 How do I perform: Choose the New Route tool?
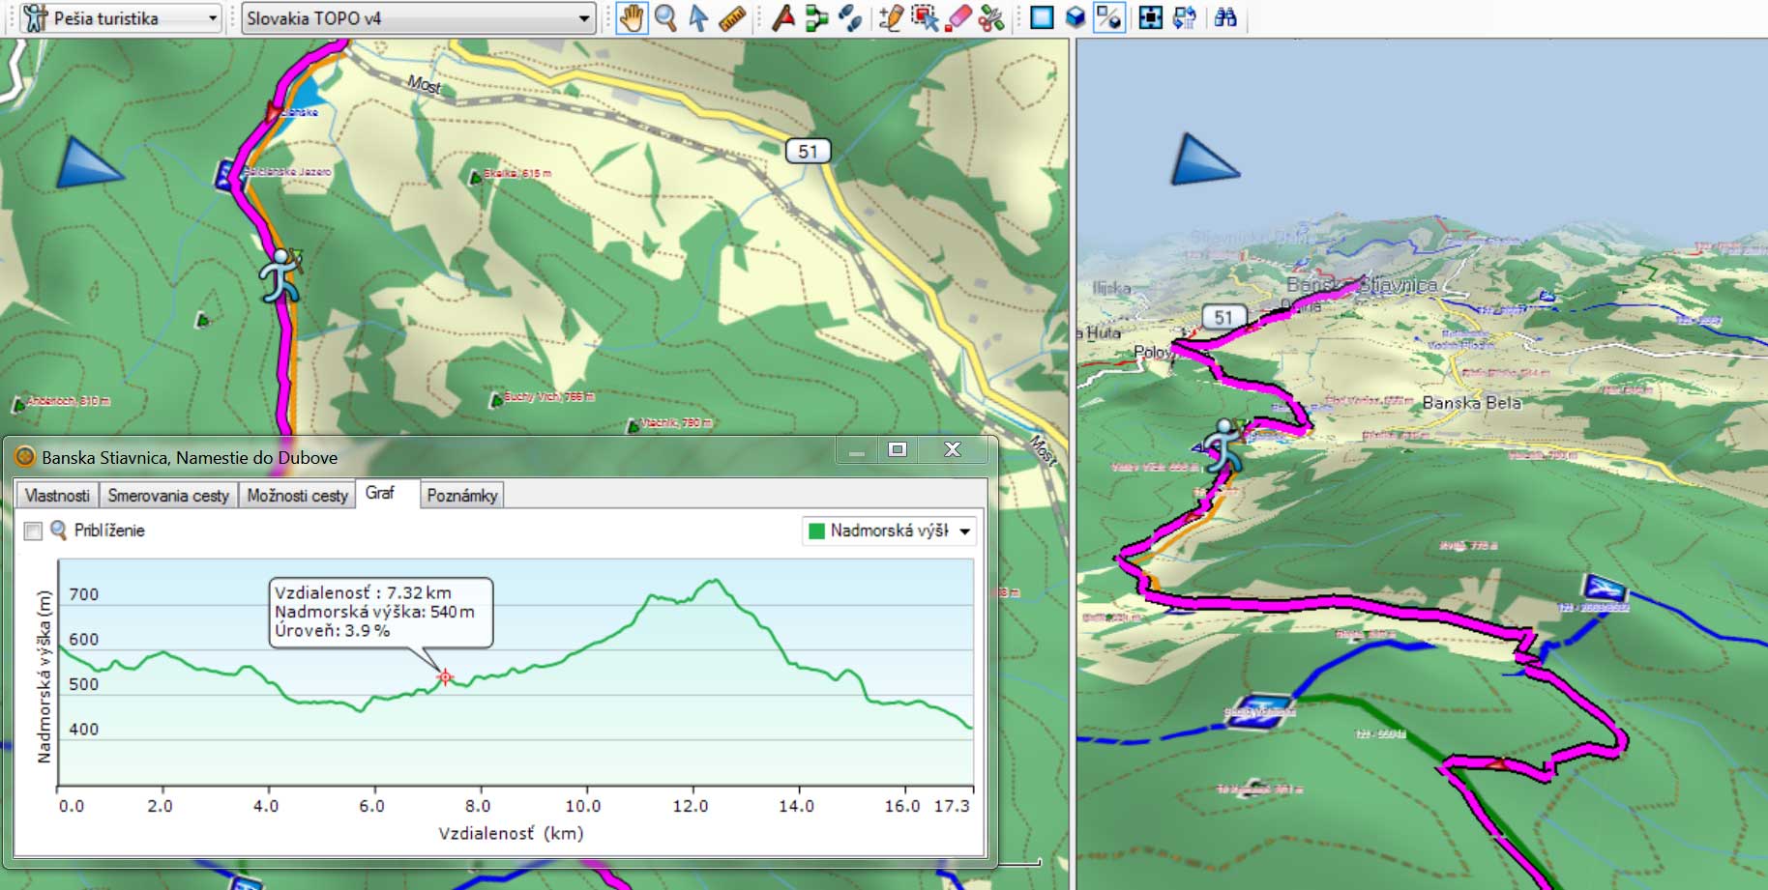point(817,18)
